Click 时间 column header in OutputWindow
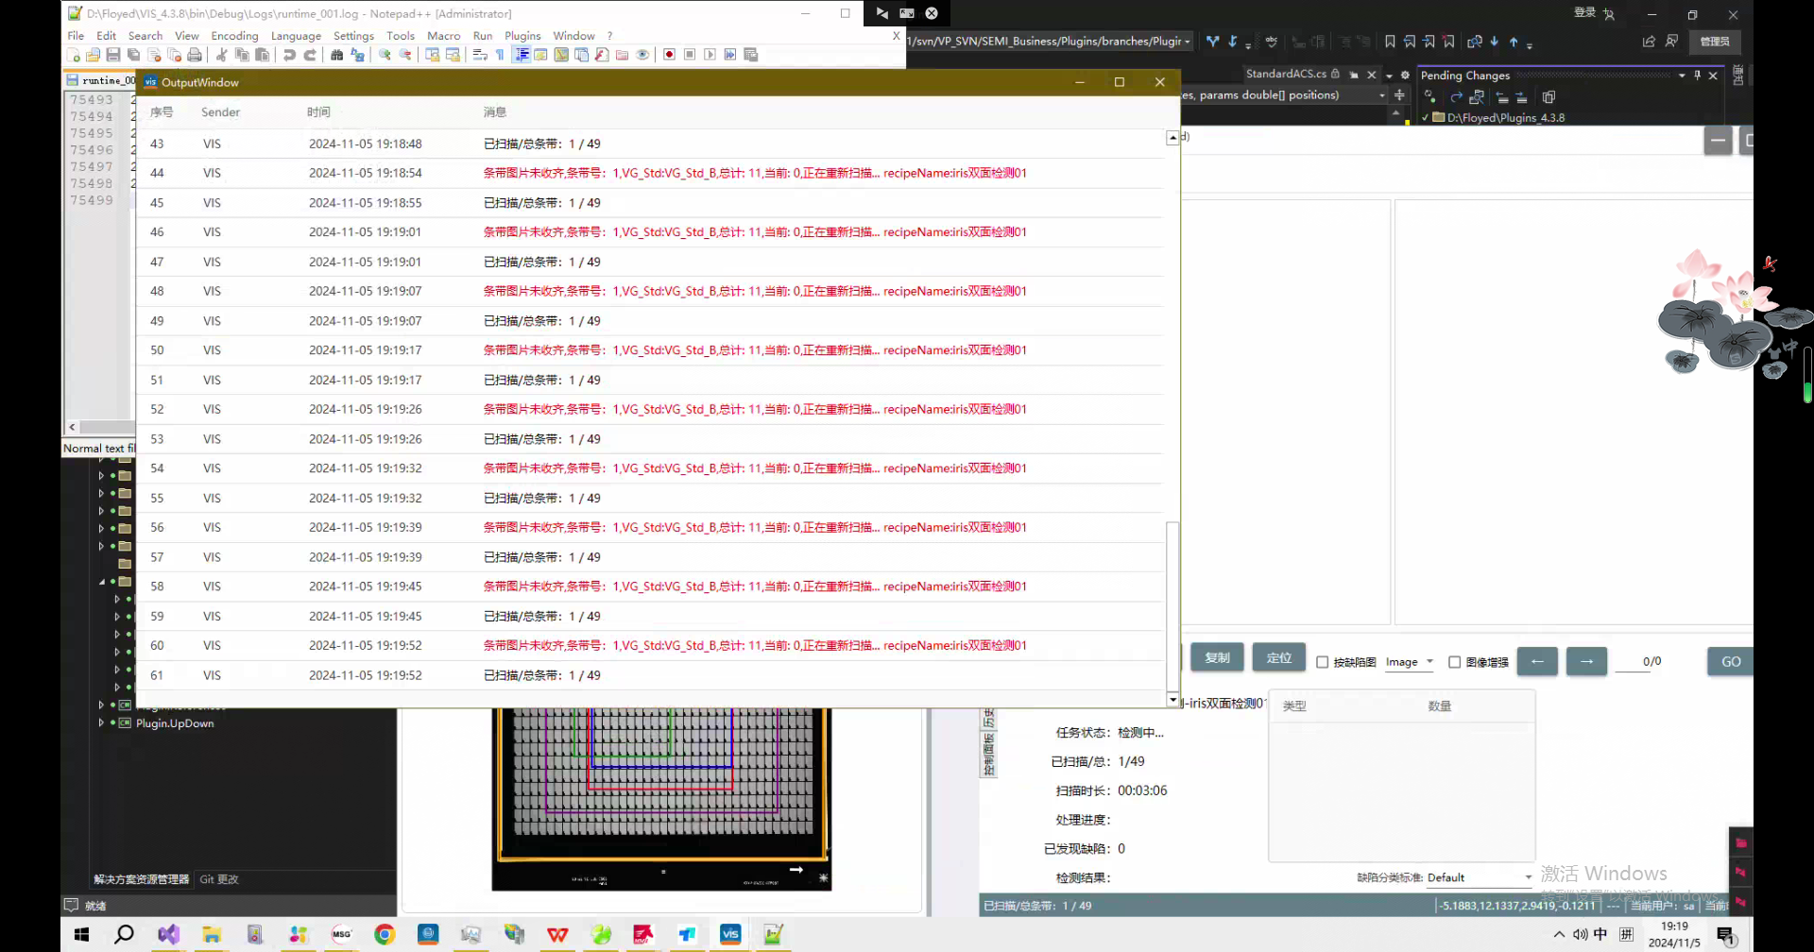The width and height of the screenshot is (1814, 952). [318, 112]
